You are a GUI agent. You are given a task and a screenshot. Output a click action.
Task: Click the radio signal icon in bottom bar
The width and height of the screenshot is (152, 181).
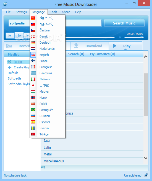(x=43, y=167)
